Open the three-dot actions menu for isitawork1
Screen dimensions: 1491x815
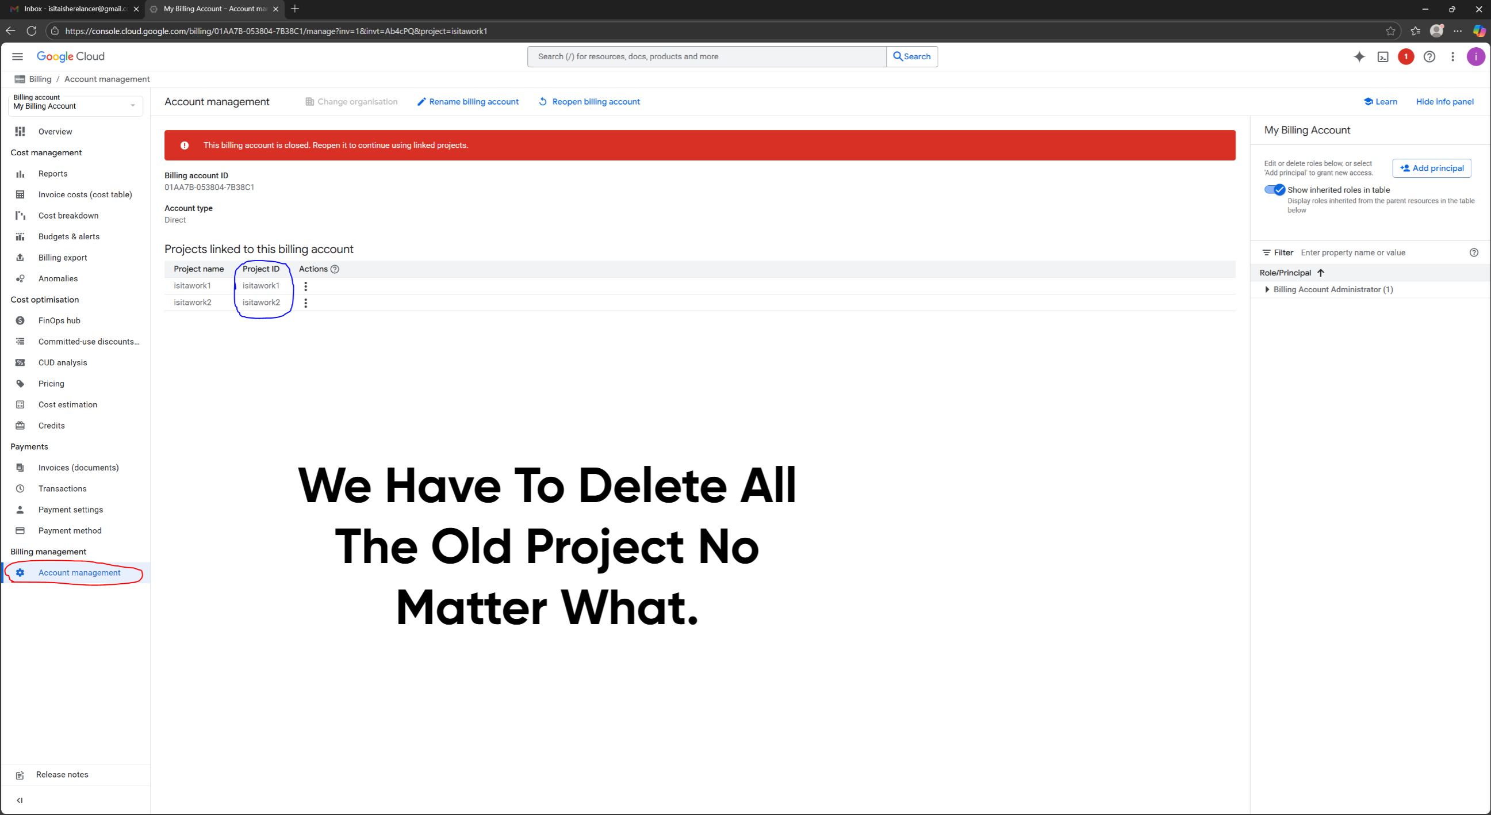[x=305, y=286]
